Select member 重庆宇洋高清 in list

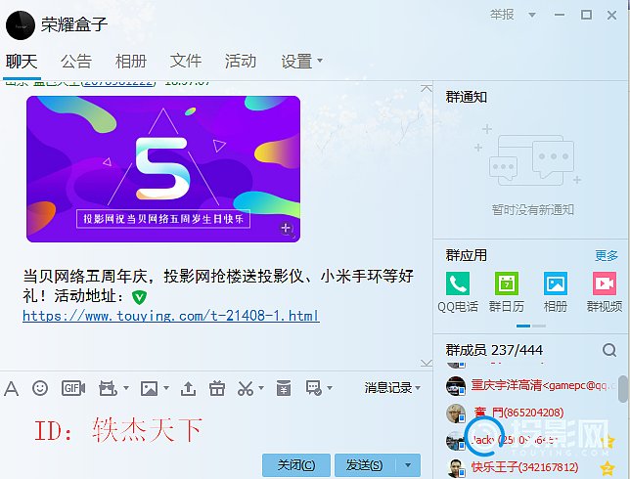click(x=531, y=386)
